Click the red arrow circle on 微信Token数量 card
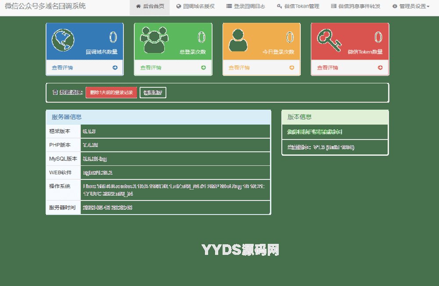This screenshot has width=439, height=286. click(380, 68)
